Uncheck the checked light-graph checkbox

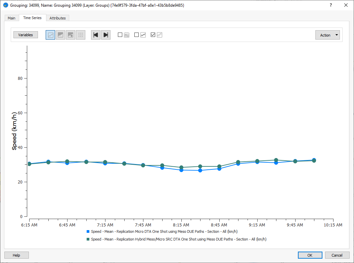(x=153, y=35)
